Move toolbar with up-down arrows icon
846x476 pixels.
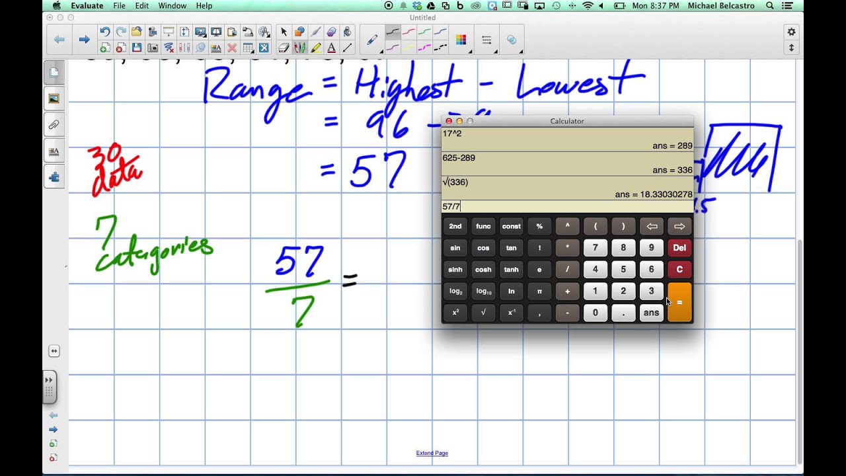(x=791, y=48)
